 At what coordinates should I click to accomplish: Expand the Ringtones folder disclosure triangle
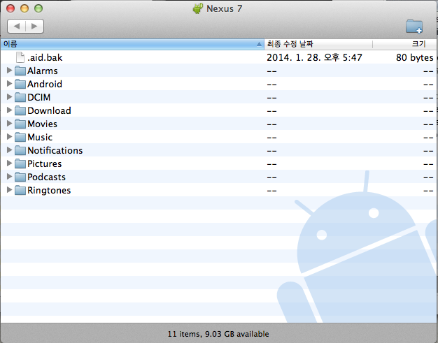(x=9, y=190)
